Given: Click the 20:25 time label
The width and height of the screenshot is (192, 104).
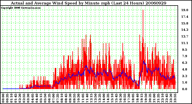Looking at the screenshot, I should pyautogui.click(x=150, y=98).
